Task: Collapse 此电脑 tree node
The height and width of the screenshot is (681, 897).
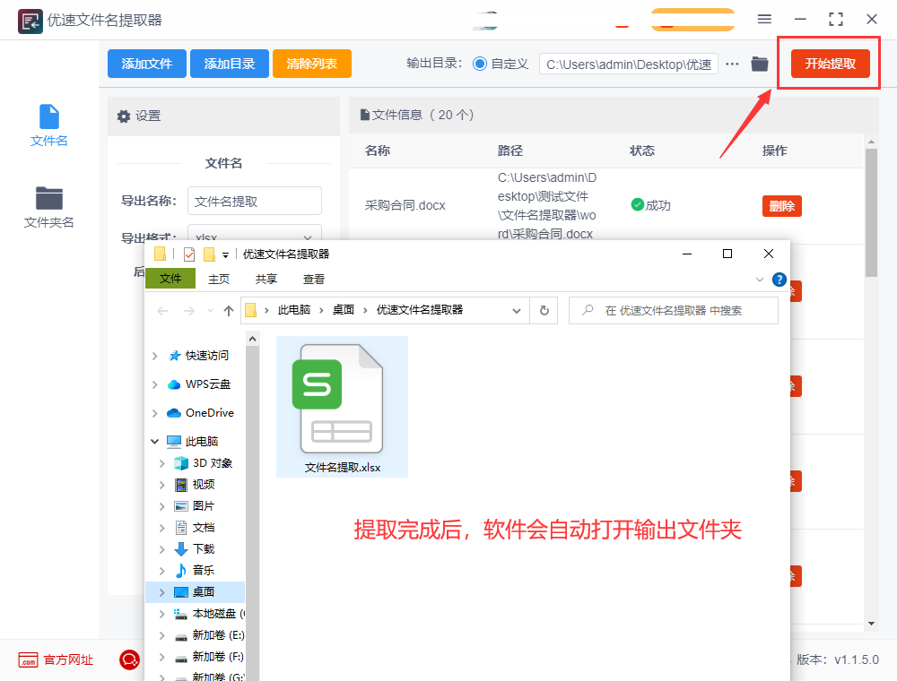Action: tap(154, 441)
